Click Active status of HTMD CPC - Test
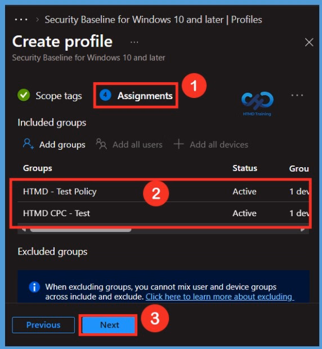 [244, 213]
